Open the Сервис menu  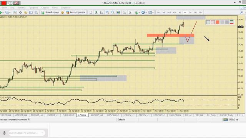coord(45,8)
